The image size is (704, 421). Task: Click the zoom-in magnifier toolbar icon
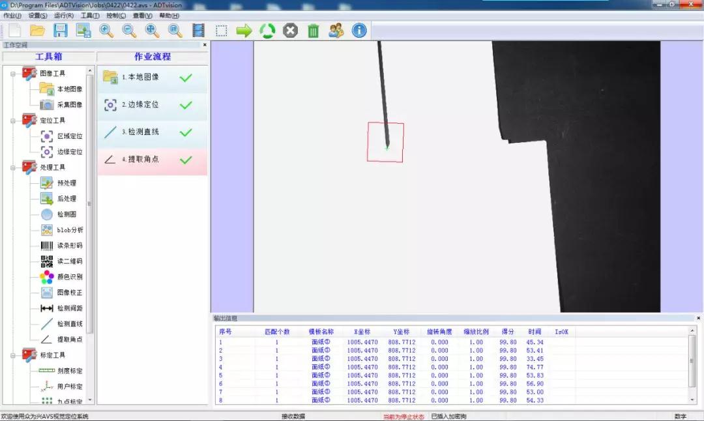[106, 31]
